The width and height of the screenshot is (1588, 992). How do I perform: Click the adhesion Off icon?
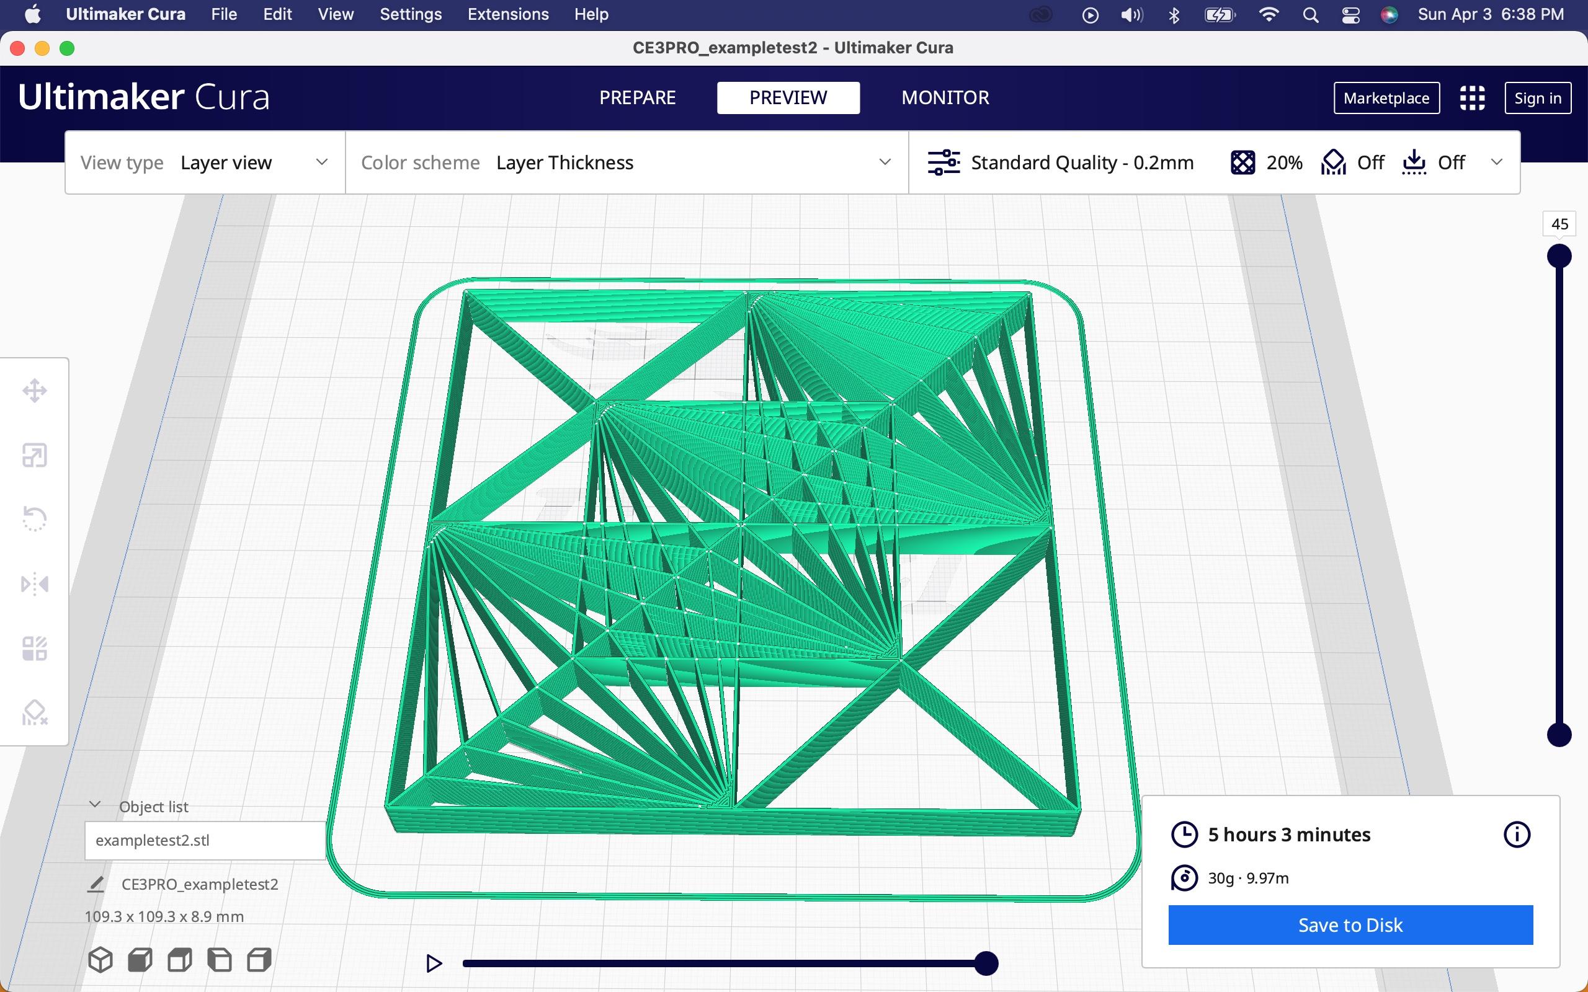click(x=1414, y=162)
